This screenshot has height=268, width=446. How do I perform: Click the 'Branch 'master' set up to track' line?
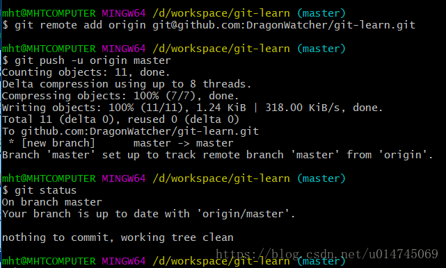pos(218,155)
